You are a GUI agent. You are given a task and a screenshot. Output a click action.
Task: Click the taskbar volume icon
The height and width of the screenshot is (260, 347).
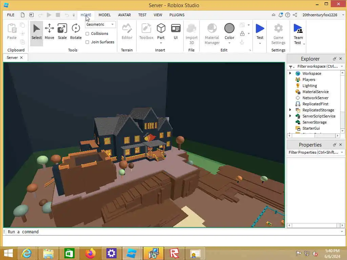pyautogui.click(x=315, y=253)
